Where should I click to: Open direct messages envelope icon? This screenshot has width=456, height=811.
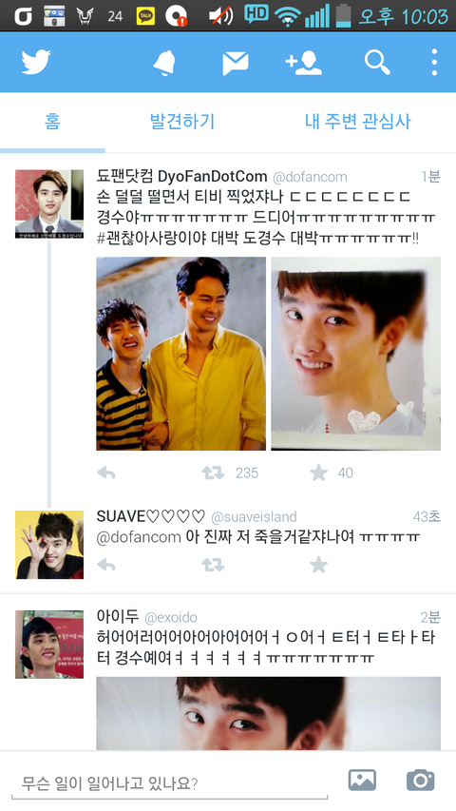tap(236, 63)
